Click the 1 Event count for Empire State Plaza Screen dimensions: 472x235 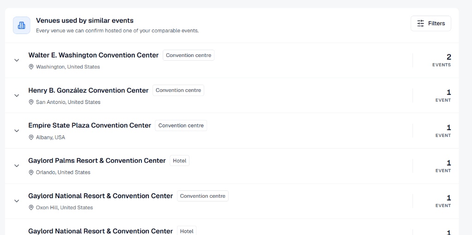[443, 131]
